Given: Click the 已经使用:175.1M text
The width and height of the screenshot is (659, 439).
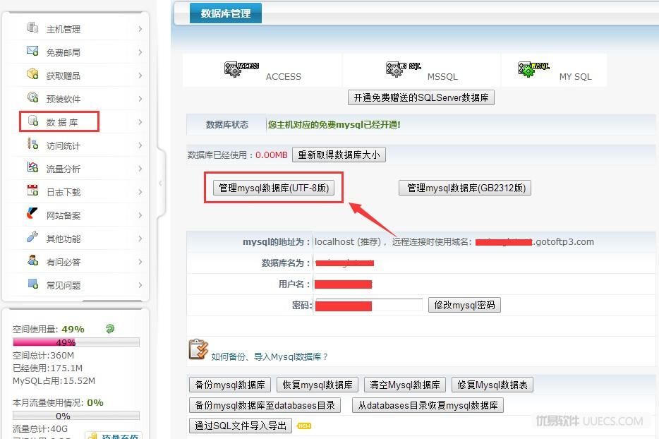Looking at the screenshot, I should coord(47,368).
